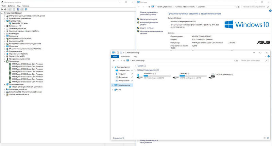Select Устройства безопасности in device tree
Image resolution: width=272 pixels, height=146 pixels.
[x=19, y=94]
